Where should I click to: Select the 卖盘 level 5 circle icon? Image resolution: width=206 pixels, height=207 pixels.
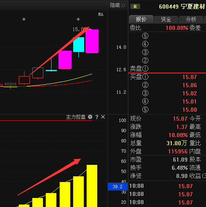tap(145, 36)
